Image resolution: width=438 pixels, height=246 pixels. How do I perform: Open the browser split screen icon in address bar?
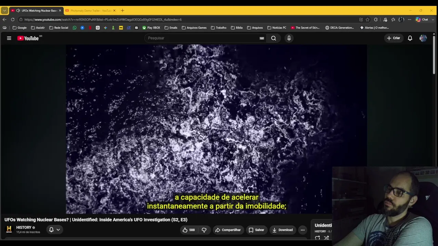361,19
